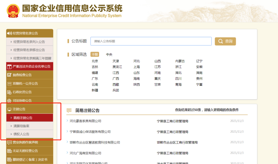This screenshot has height=164, width=278.
Task: Click the icon beside 撤销登记（备案）决定书
Action: pyautogui.click(x=9, y=160)
